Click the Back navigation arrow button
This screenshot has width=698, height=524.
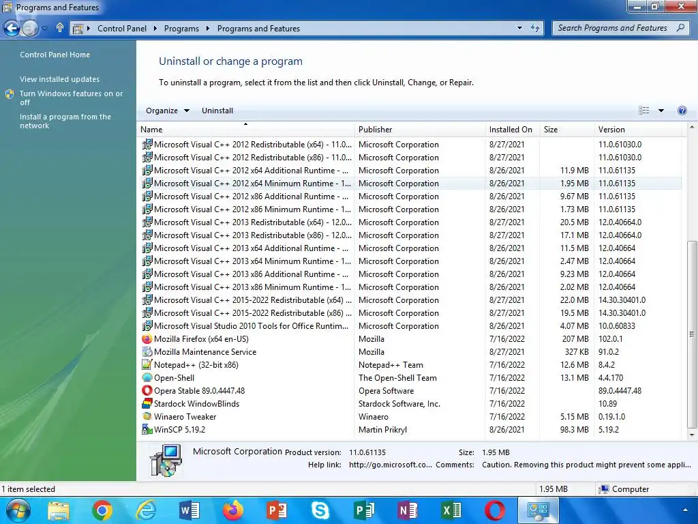12,29
